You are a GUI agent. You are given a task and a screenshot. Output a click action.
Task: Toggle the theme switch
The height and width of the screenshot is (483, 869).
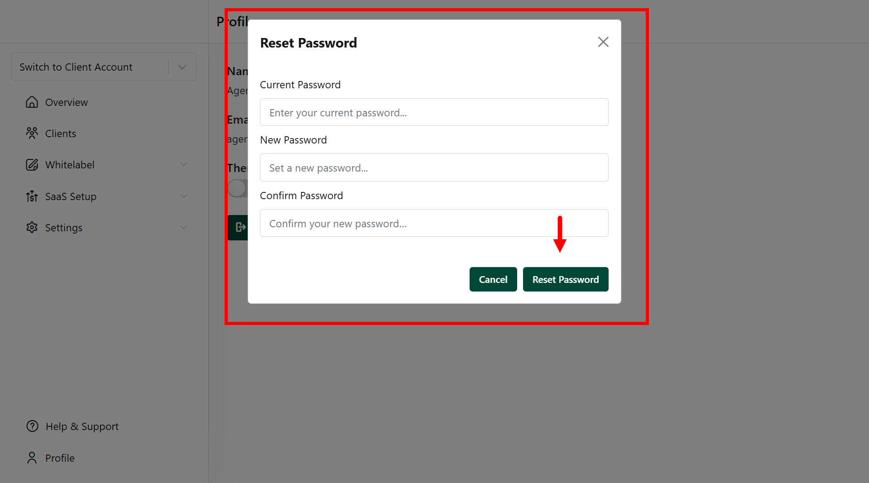238,188
